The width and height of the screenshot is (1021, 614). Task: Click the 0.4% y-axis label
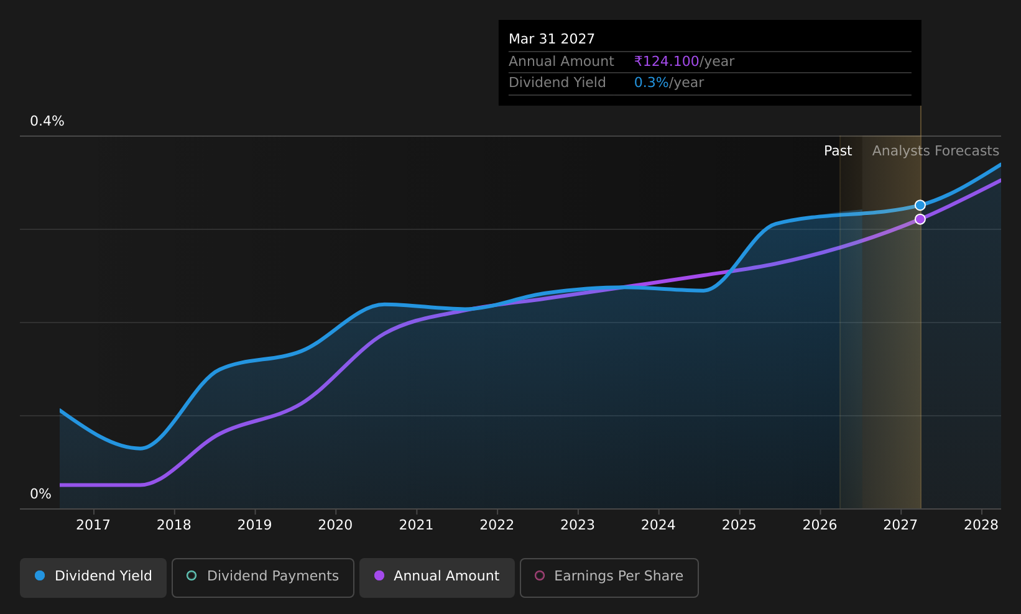point(47,121)
